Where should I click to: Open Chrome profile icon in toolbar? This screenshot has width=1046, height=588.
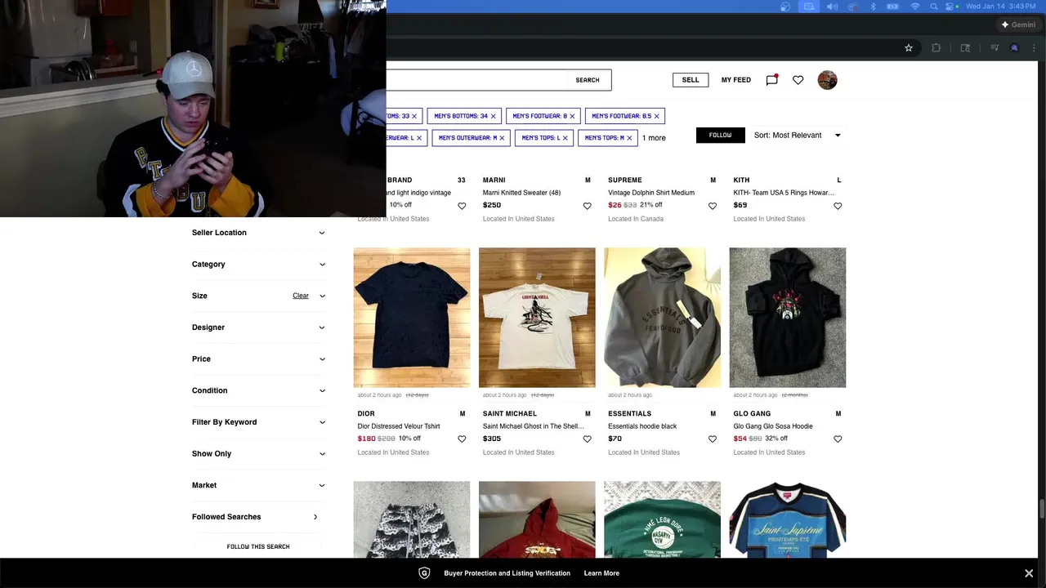(1014, 48)
